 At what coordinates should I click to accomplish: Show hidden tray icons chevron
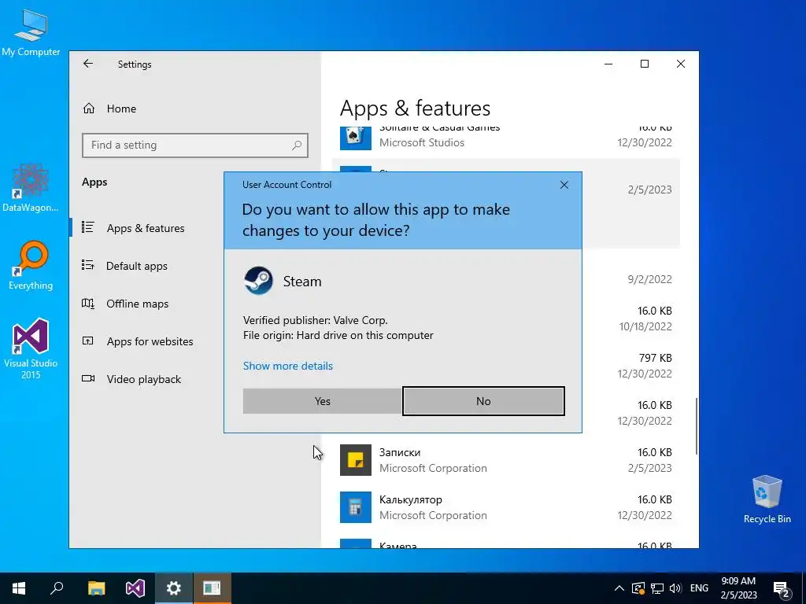point(619,588)
